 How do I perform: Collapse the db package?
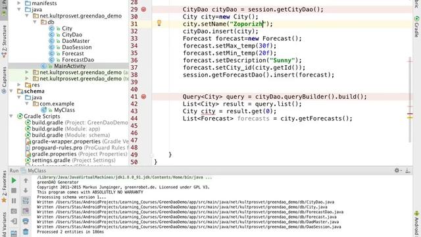coord(35,22)
